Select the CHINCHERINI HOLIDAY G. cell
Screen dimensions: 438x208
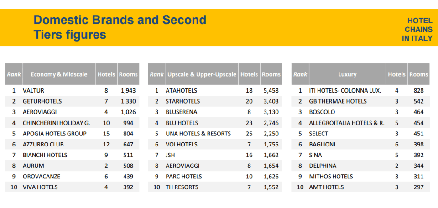(56, 123)
